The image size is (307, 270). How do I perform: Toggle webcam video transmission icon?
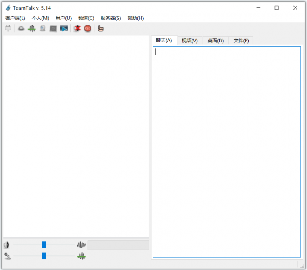pos(42,29)
